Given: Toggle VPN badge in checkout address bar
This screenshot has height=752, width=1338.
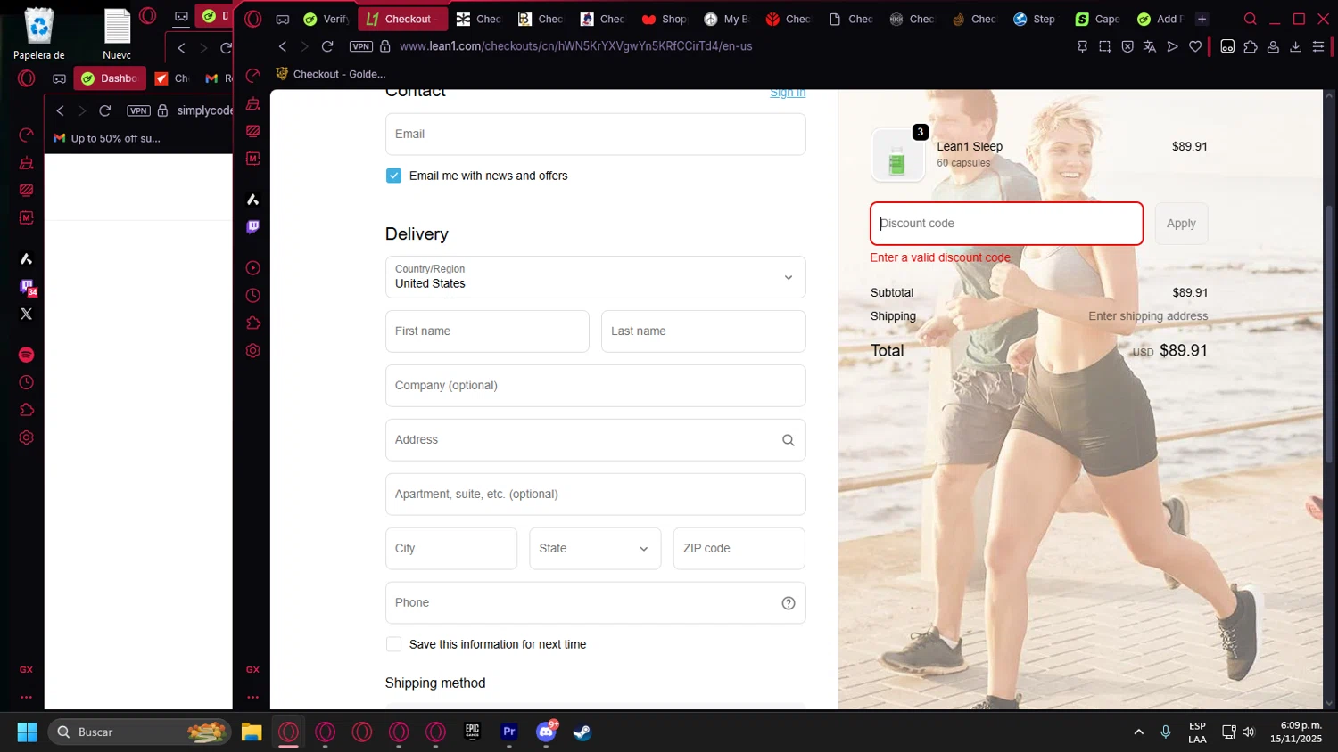Looking at the screenshot, I should [361, 46].
